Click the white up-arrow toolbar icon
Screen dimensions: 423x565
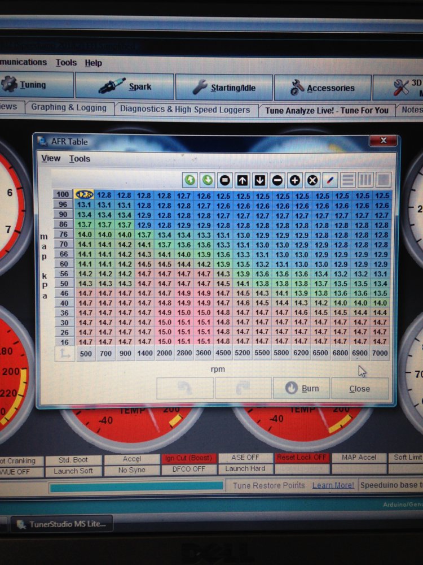tap(243, 180)
